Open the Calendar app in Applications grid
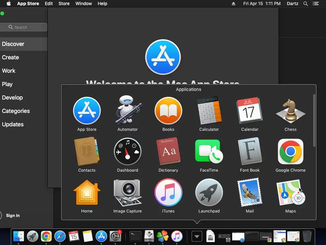Viewport: 326px width, 245px height. point(250,111)
